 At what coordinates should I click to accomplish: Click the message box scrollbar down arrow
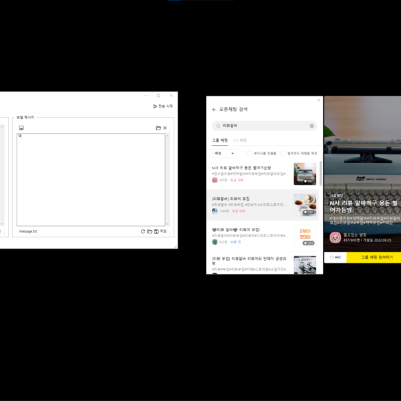[168, 224]
